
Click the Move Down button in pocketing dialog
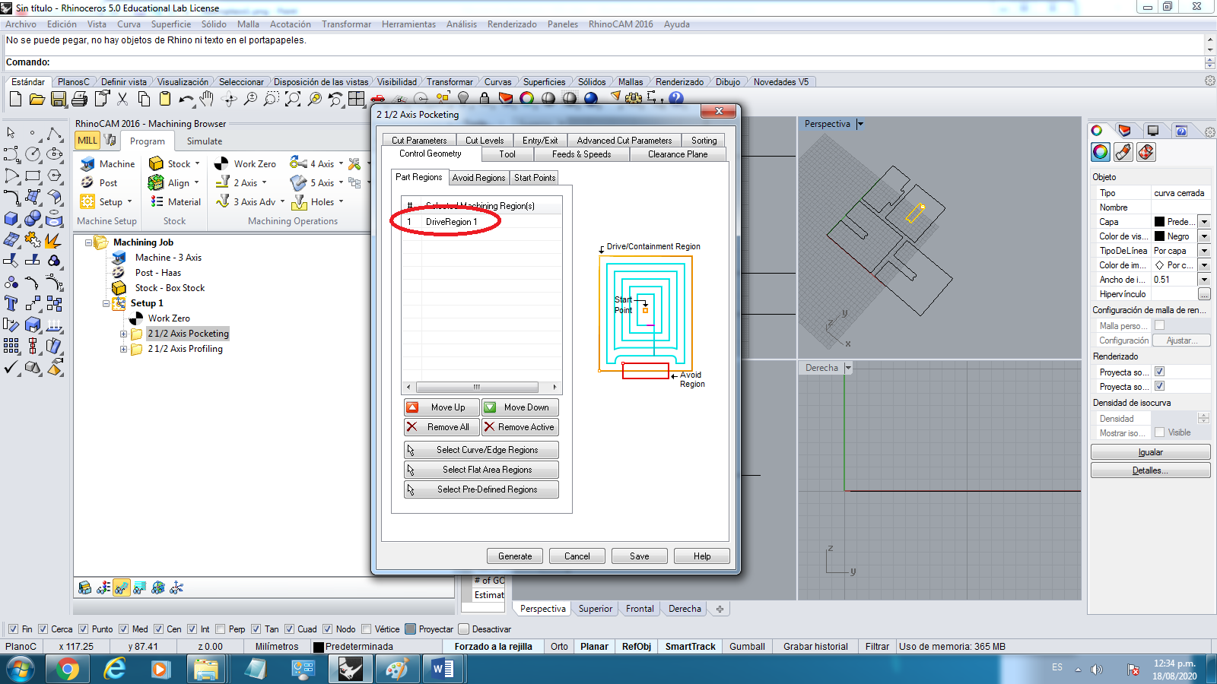point(520,407)
